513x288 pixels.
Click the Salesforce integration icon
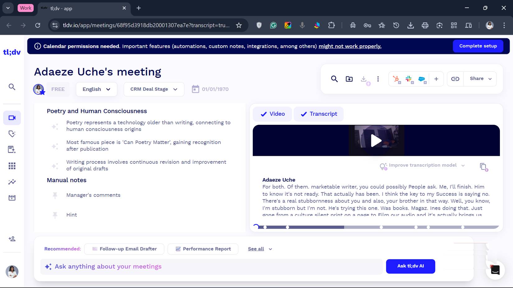[422, 79]
